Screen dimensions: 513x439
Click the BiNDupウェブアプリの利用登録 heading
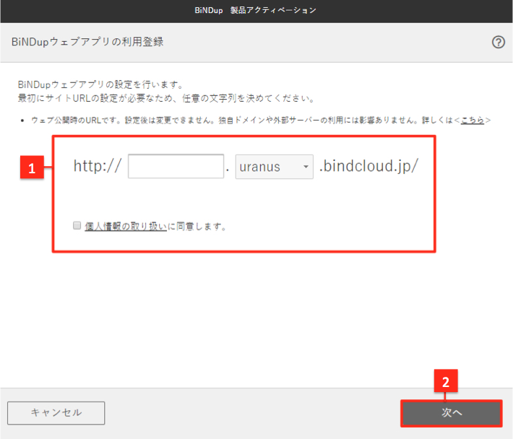[x=87, y=42]
